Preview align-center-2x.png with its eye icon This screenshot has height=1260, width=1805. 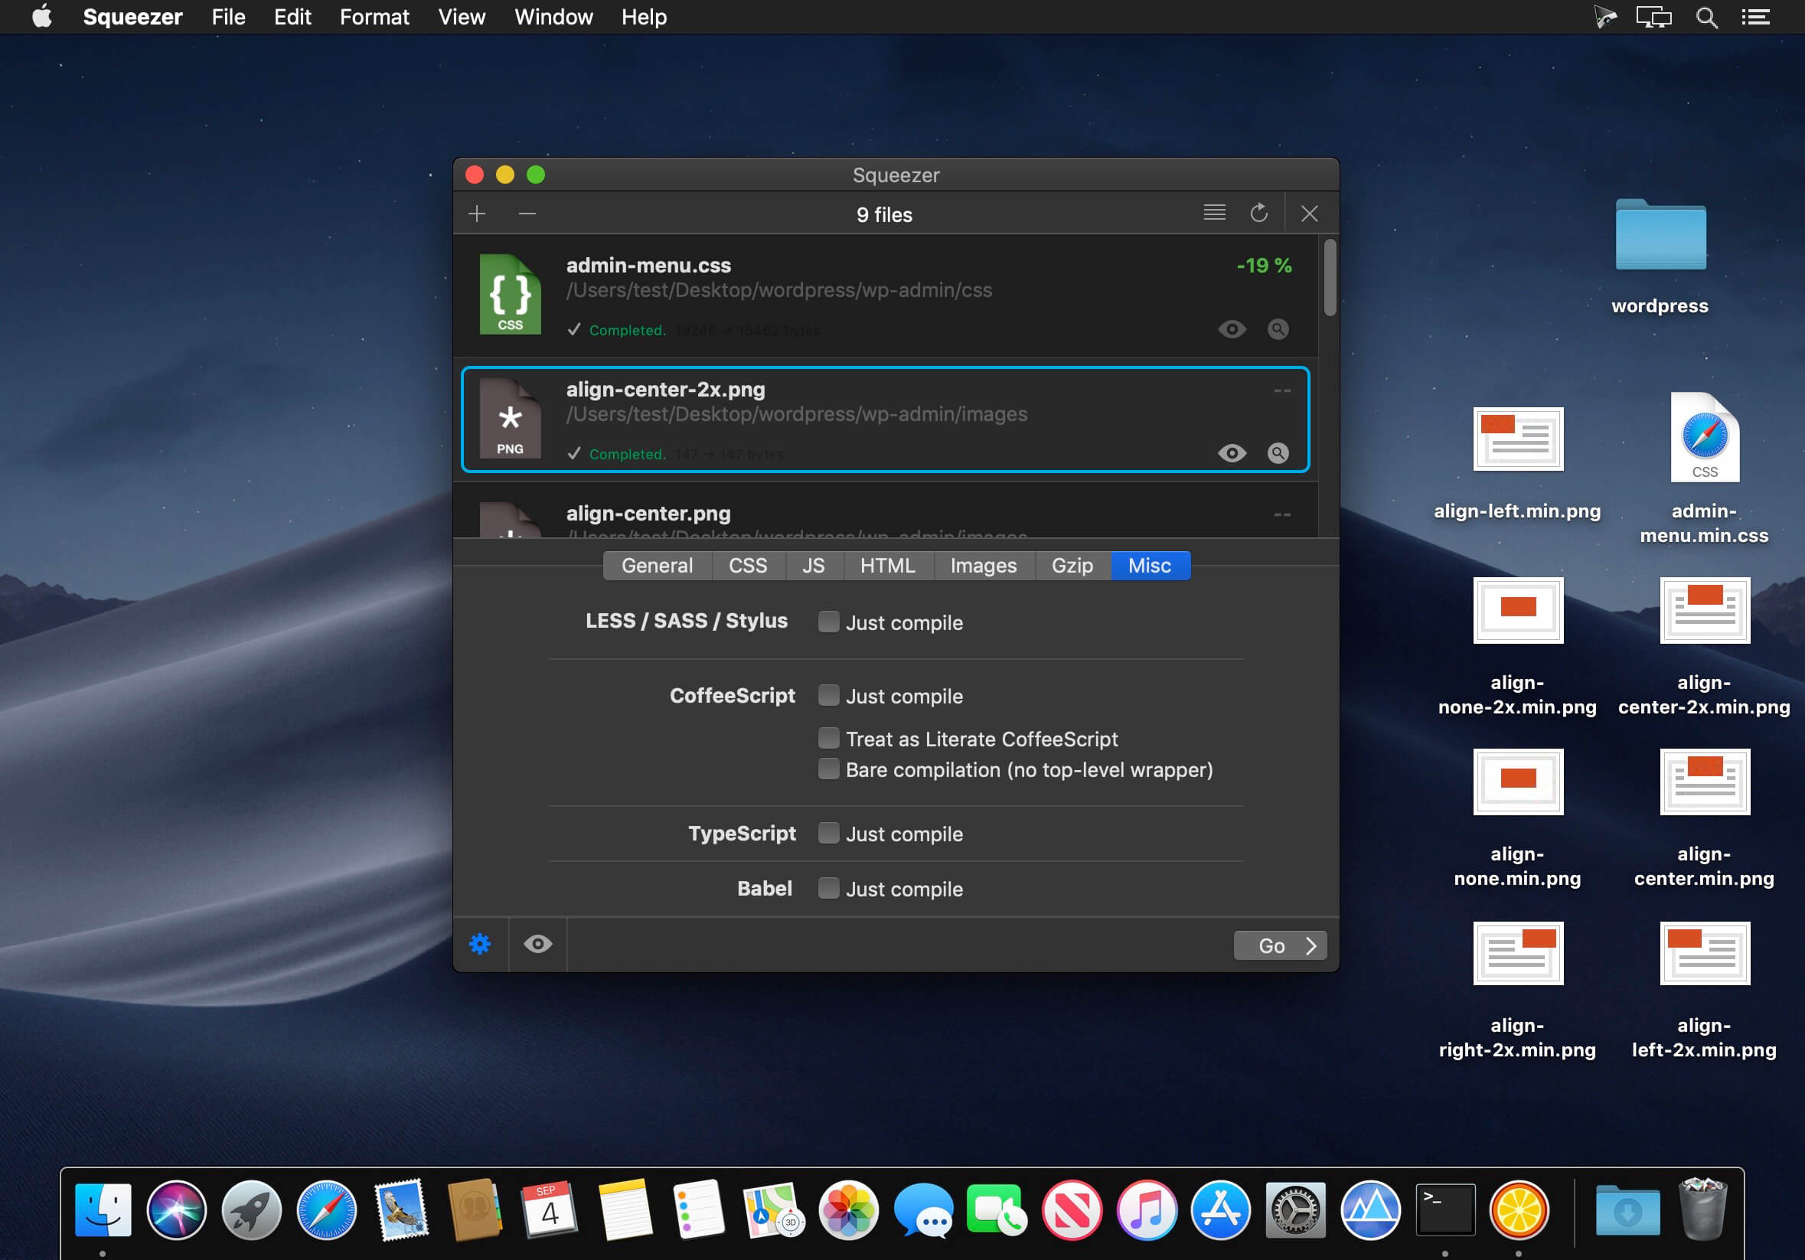[1232, 453]
